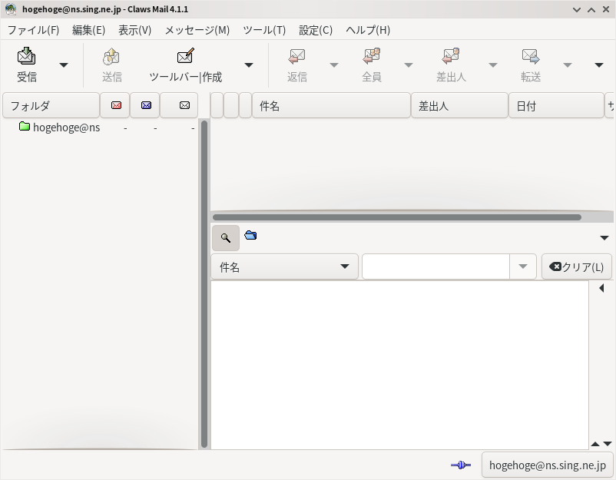Open the receive mail dropdown arrow

click(64, 65)
